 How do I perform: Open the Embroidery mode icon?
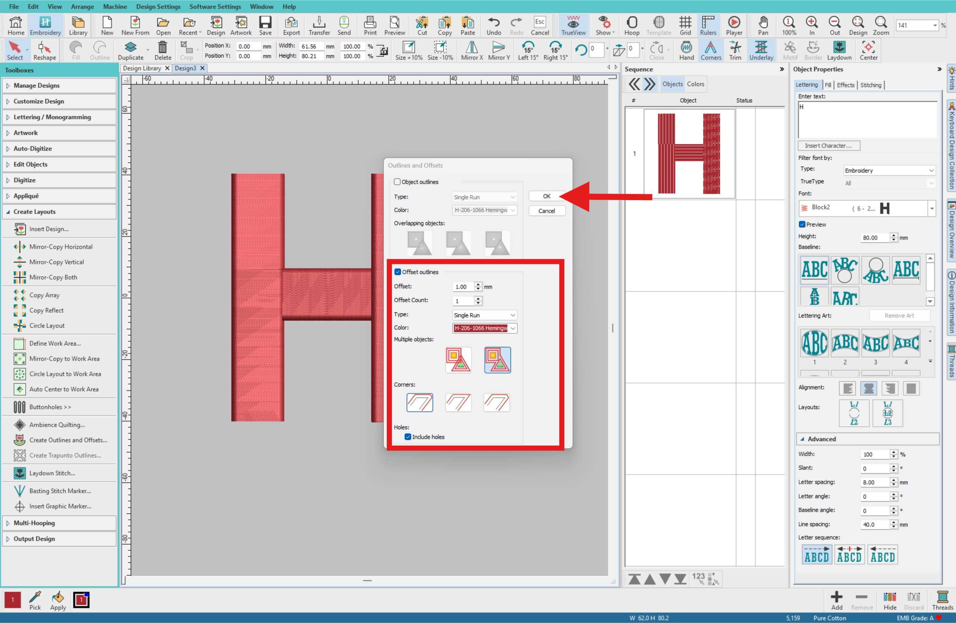coord(45,25)
